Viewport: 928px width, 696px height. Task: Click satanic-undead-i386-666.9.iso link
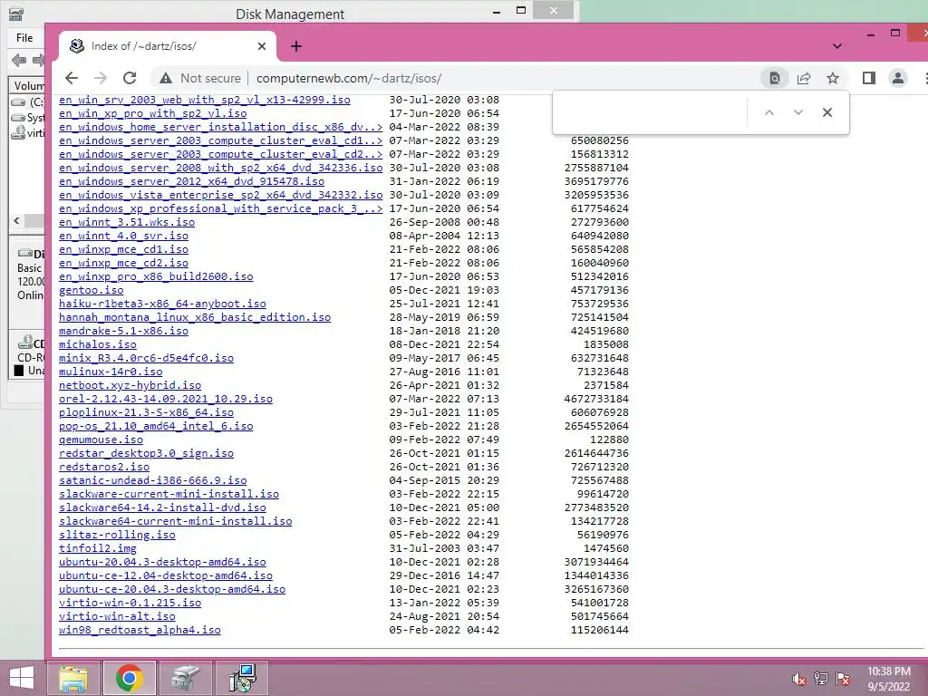(152, 480)
